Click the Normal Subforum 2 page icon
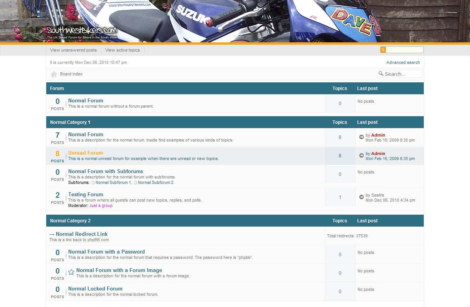This screenshot has height=307, width=470. (x=135, y=183)
